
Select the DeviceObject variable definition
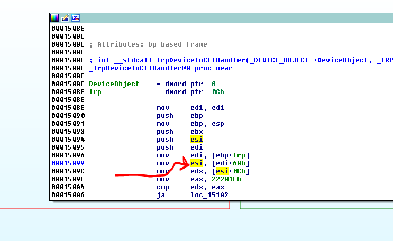click(114, 84)
